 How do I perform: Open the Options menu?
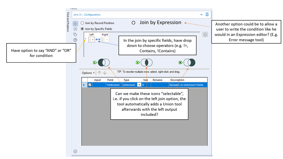click(88, 73)
